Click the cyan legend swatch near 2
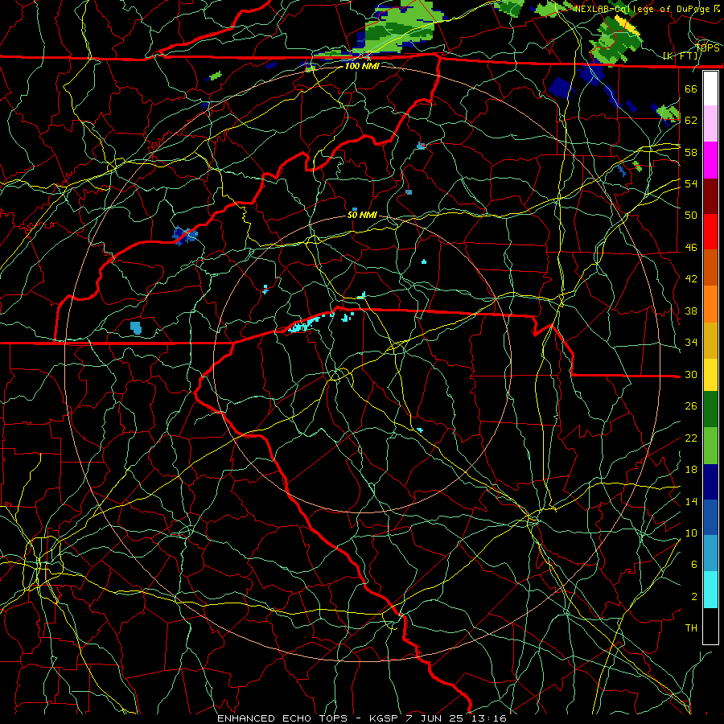Viewport: 724px width, 724px height. tap(710, 590)
